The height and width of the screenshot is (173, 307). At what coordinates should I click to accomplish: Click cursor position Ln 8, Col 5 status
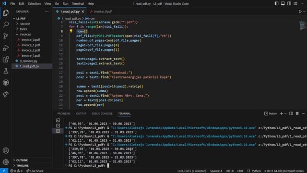(192, 171)
